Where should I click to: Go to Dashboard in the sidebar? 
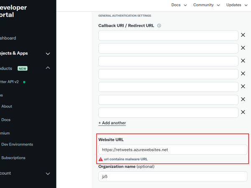click(x=8, y=38)
